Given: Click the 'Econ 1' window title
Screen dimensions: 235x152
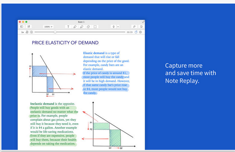Looking at the screenshot, I should click(81, 22).
